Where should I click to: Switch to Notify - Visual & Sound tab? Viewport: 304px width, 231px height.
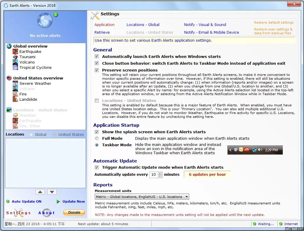coord(205,25)
